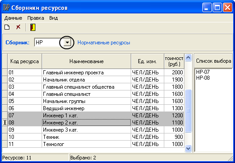The width and height of the screenshot is (235, 163).
Task: Click the row selector beside code 01
Action: click(x=5, y=73)
